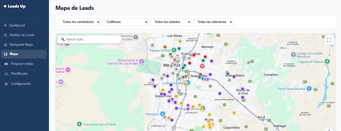Select the Mapa sidebar item
Image resolution: width=341 pixels, height=131 pixels.
(24, 54)
